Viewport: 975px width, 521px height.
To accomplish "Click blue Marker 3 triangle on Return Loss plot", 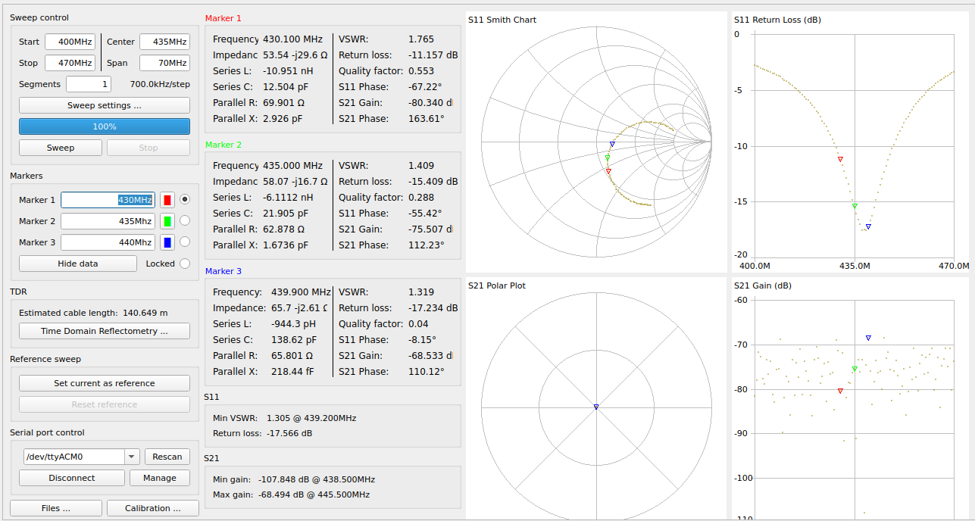I will [x=868, y=226].
